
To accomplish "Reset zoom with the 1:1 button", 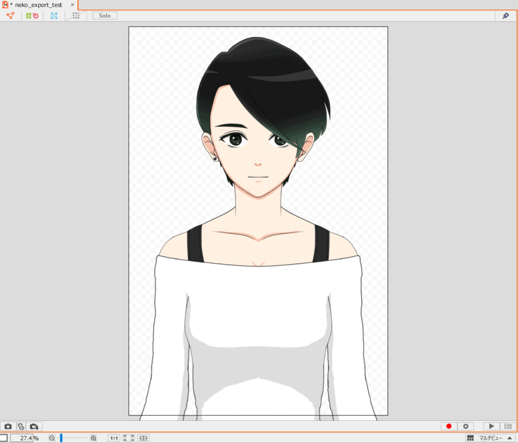I will 114,438.
